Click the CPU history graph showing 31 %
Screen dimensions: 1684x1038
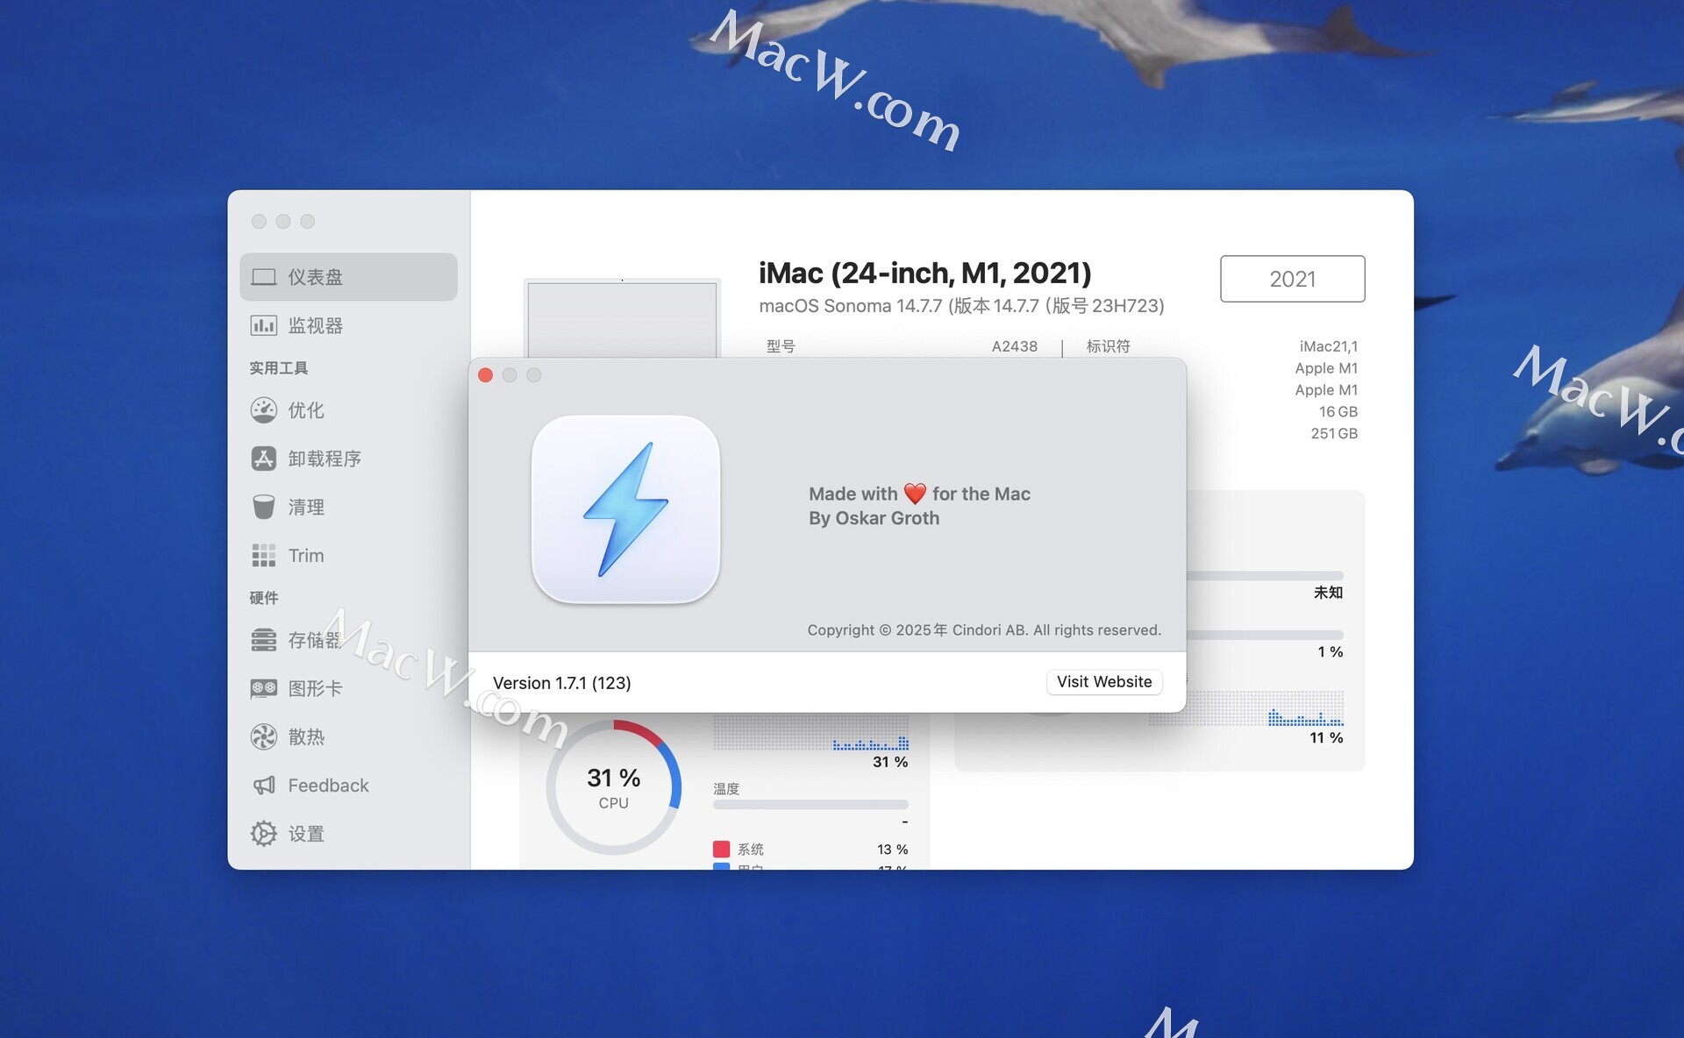pyautogui.click(x=810, y=733)
